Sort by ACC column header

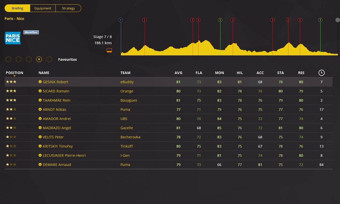(x=260, y=73)
